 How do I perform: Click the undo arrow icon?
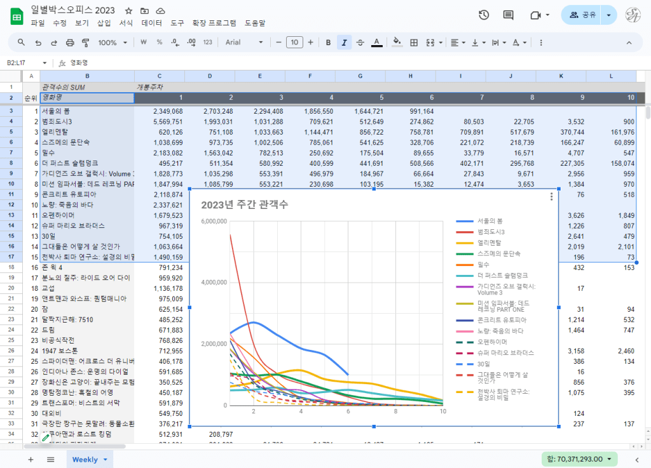38,43
